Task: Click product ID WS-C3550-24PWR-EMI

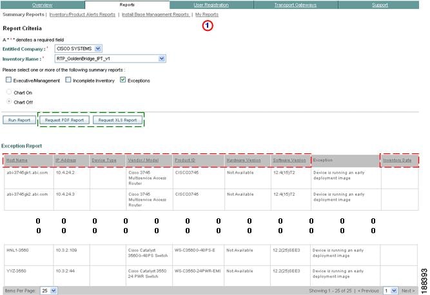Action: [198, 271]
